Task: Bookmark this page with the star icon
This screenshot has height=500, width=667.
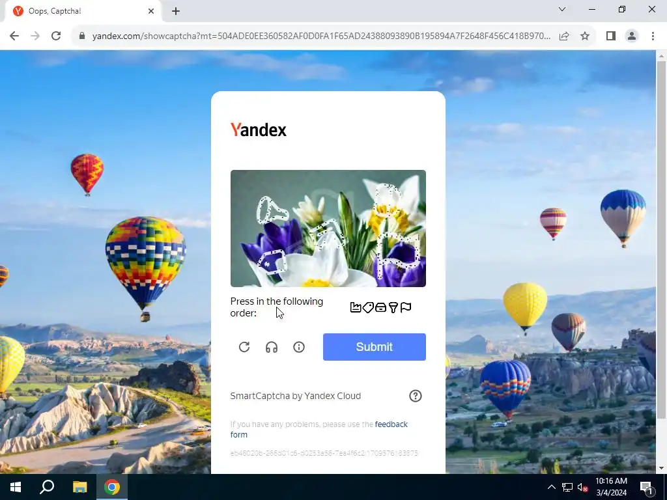Action: 585,36
